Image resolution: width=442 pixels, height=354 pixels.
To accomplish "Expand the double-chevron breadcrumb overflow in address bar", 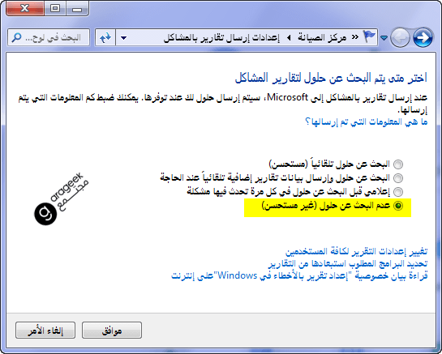I will tap(355, 37).
